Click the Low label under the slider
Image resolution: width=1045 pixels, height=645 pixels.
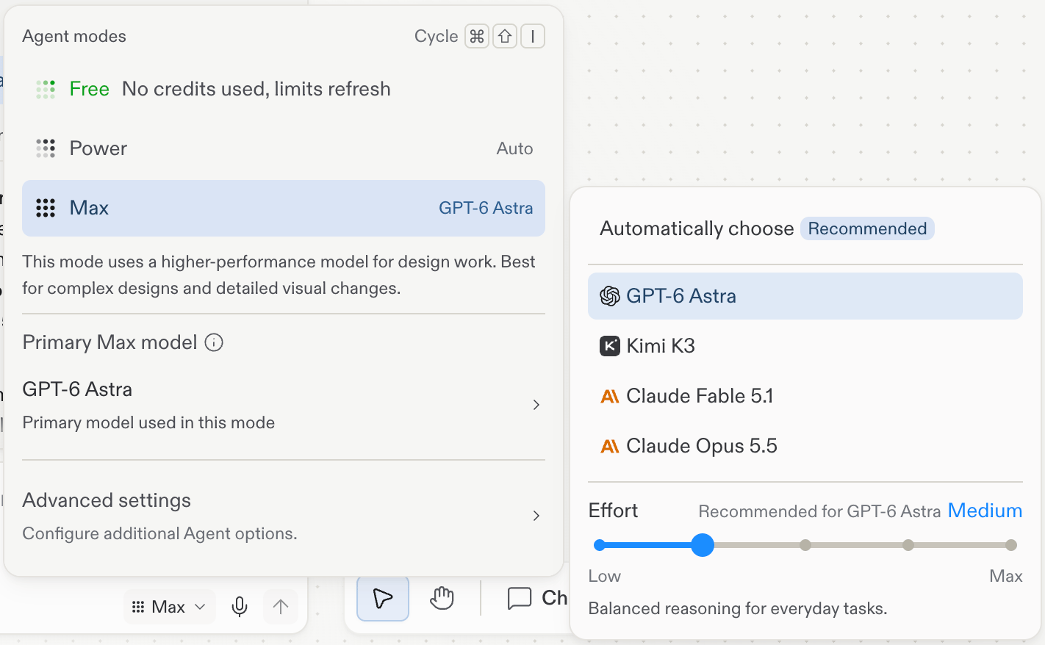605,576
